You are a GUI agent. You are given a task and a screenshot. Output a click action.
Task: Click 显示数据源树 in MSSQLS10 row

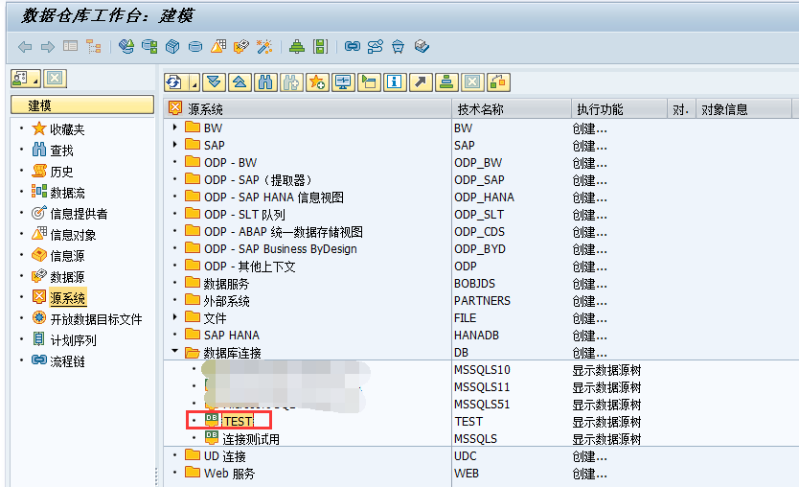click(x=606, y=370)
